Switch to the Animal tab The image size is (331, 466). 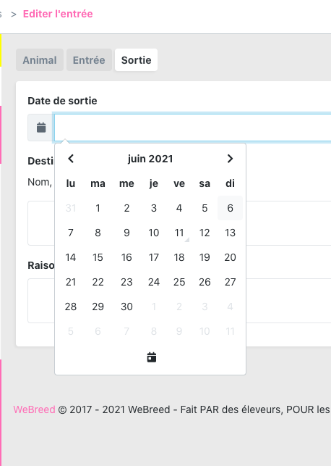tap(40, 60)
